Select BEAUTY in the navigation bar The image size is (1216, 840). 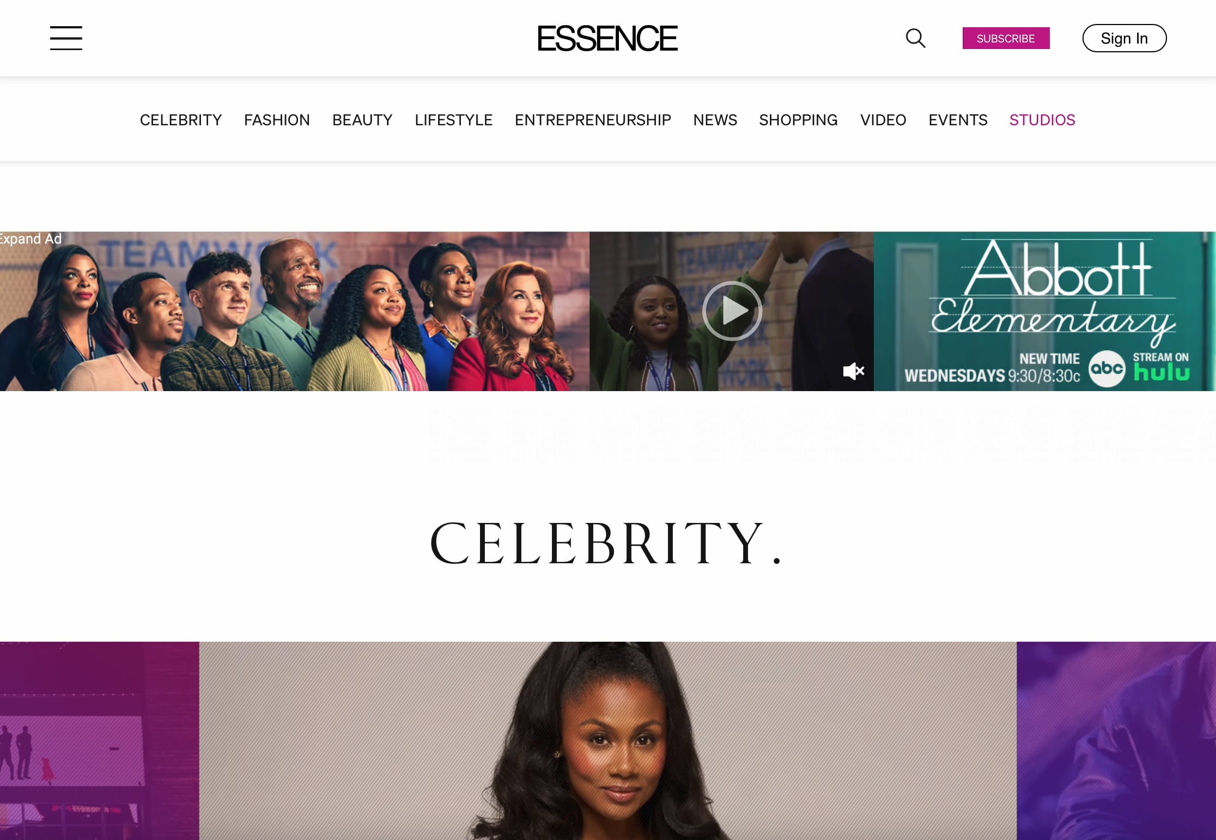coord(362,120)
